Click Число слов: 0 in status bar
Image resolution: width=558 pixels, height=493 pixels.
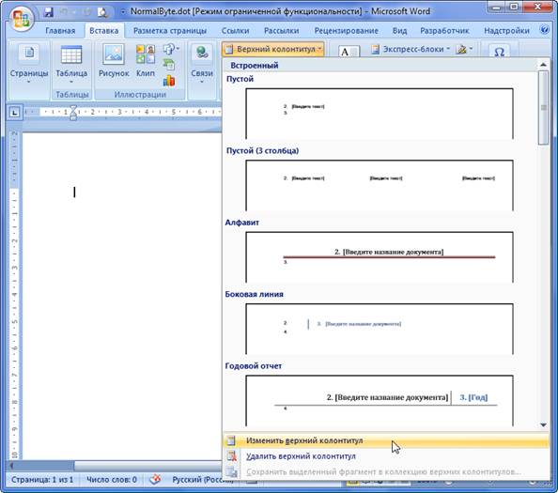[x=112, y=480]
